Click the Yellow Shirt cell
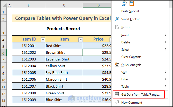The image size is (173, 107). point(64,66)
